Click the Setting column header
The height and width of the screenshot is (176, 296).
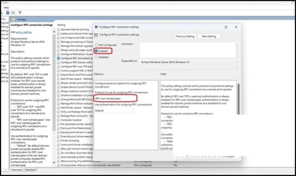point(61,25)
